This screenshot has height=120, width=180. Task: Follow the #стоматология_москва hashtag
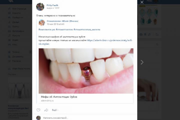point(87,30)
